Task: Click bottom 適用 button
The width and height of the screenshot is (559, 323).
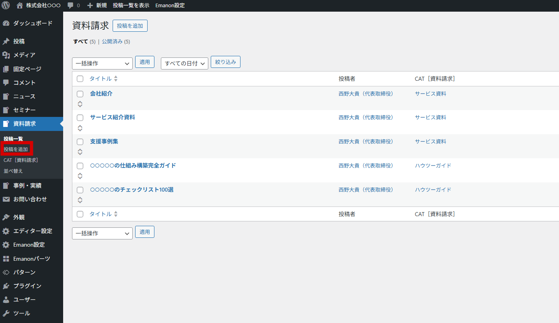Action: coord(145,232)
